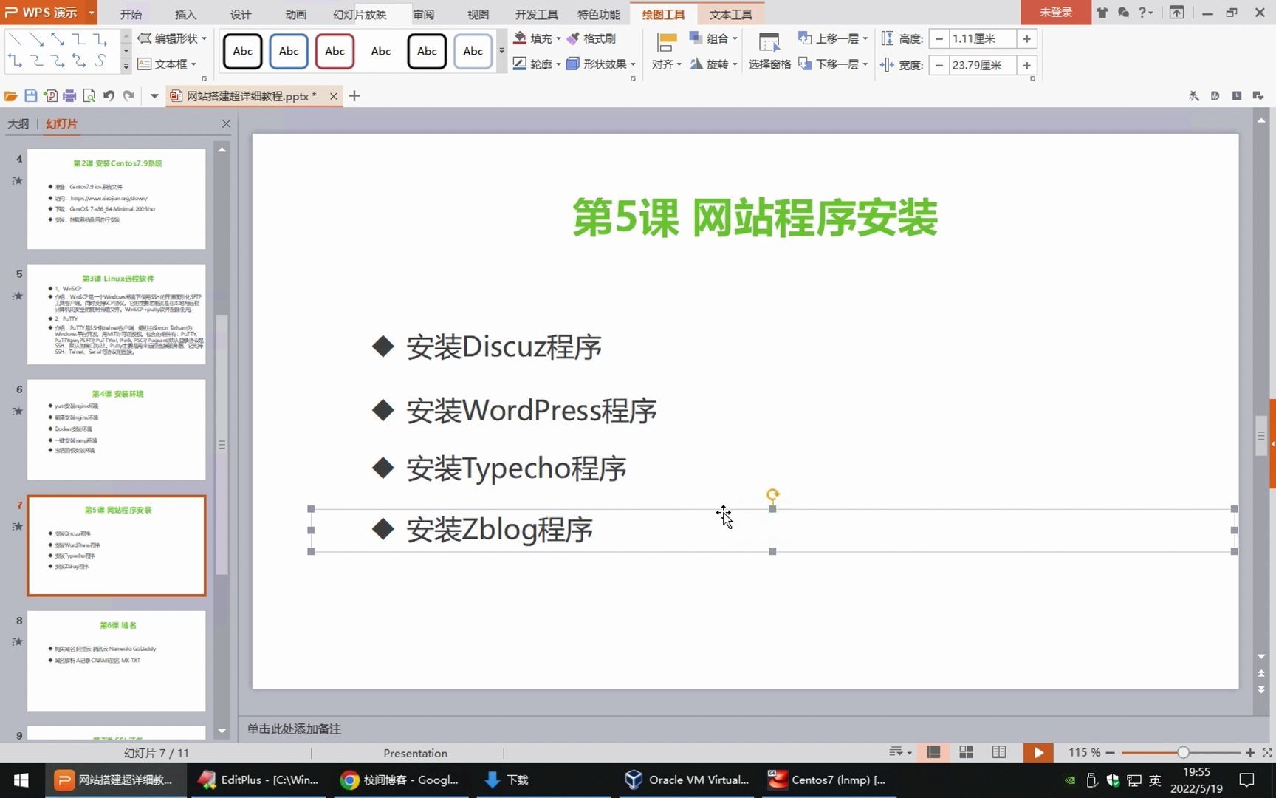
Task: Select slide 8 thumbnail 第6课 域名
Action: [x=117, y=661]
